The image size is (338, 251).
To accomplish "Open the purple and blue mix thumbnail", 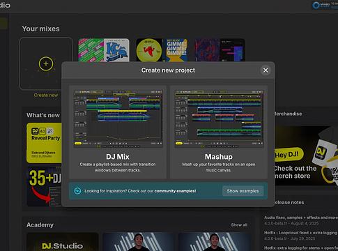I will click(220, 50).
